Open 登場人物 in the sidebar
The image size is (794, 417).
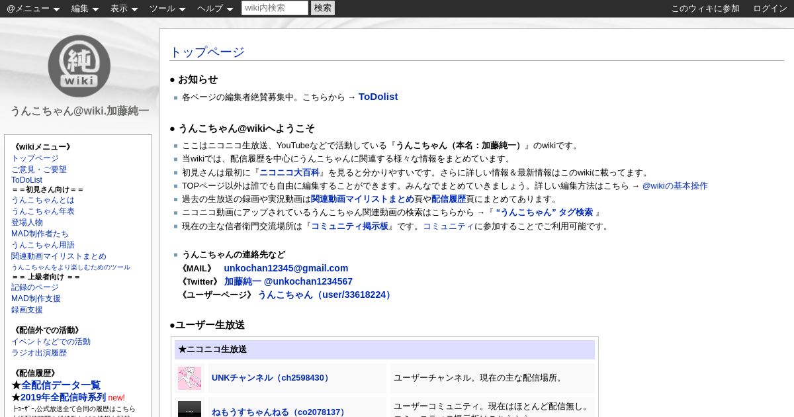(x=27, y=222)
